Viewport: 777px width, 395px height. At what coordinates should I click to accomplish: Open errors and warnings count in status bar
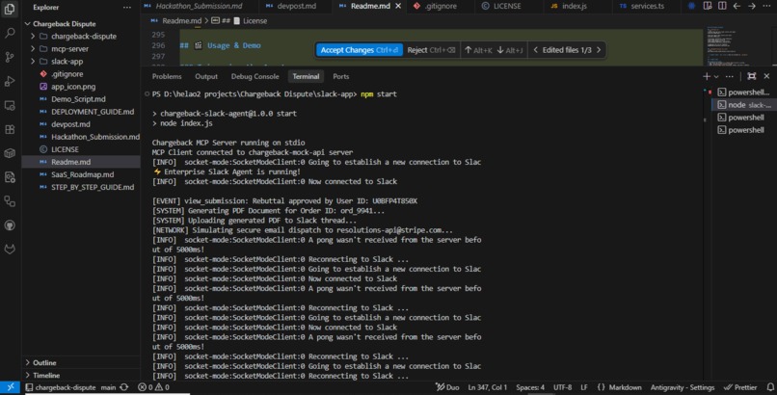[153, 387]
